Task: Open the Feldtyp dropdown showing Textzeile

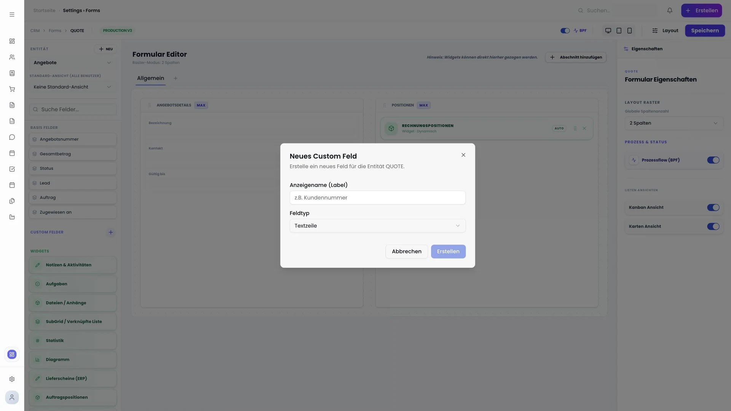Action: point(377,226)
